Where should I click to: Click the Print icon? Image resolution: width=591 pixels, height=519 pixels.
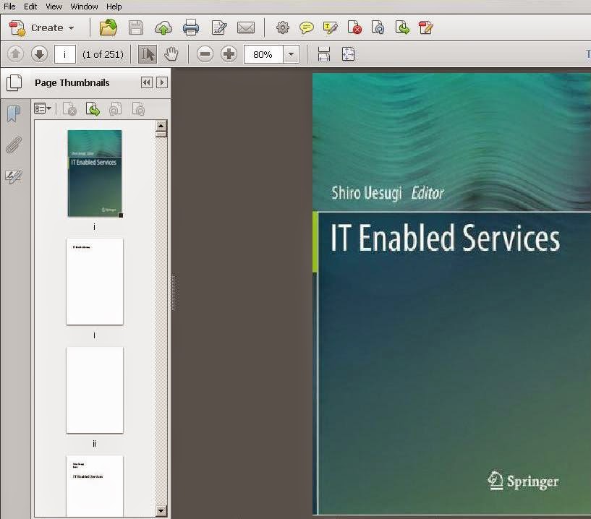pyautogui.click(x=191, y=27)
